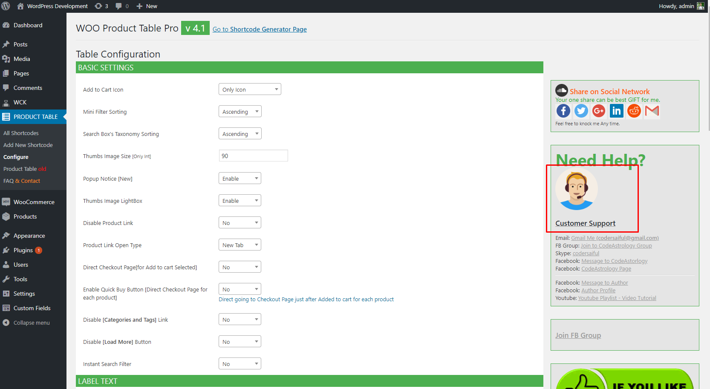The height and width of the screenshot is (389, 710).
Task: Open the Thumbs Image LightBox dropdown
Action: [240, 200]
